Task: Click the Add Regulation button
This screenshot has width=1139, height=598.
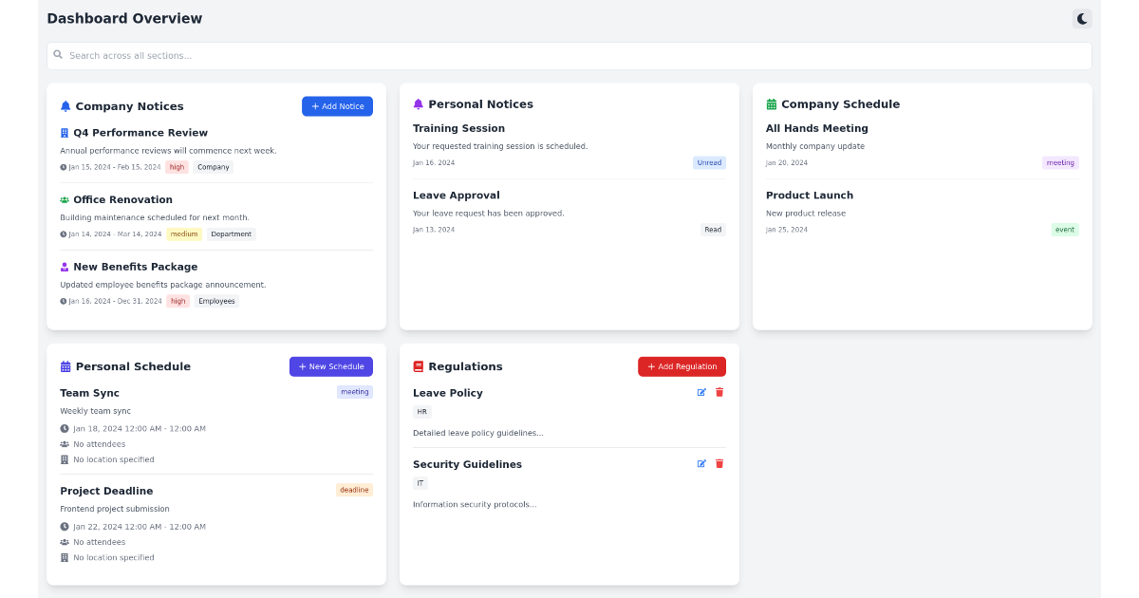Action: [682, 366]
